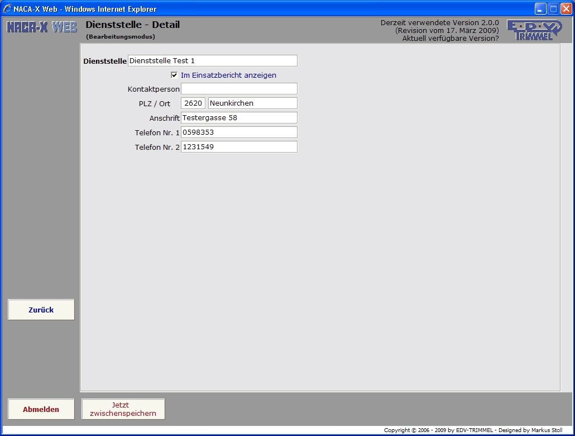
Task: Focus the empty Kontaktperson field
Action: click(x=239, y=88)
